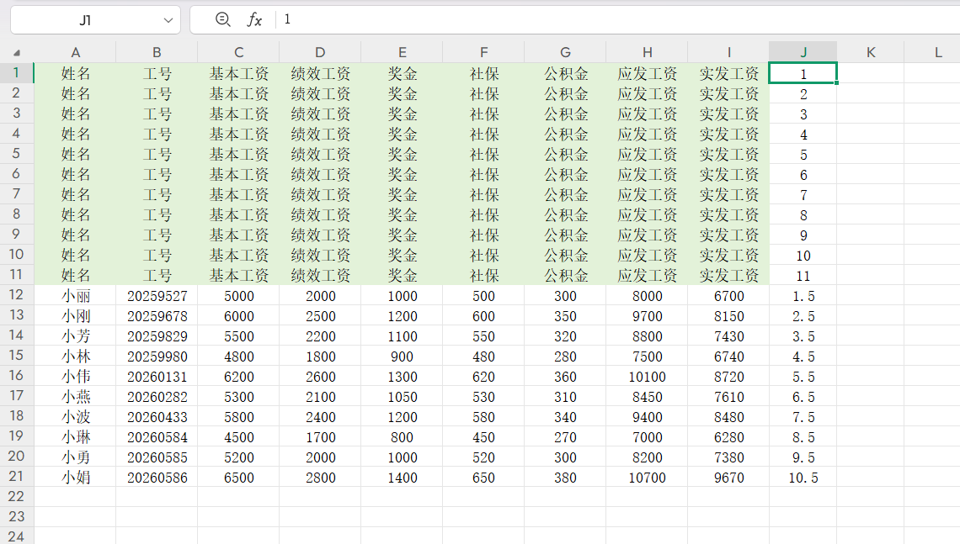
Task: Select column E header
Action: coord(402,52)
